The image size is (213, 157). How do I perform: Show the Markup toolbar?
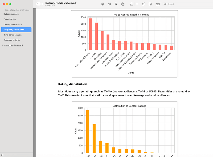click(150, 4)
